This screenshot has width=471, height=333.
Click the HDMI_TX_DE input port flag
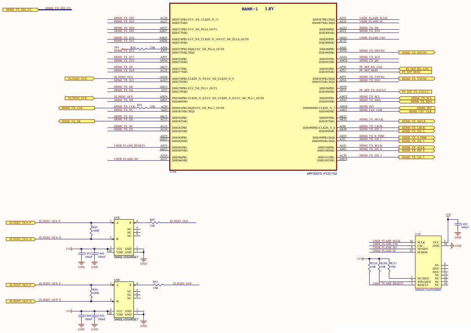76,121
